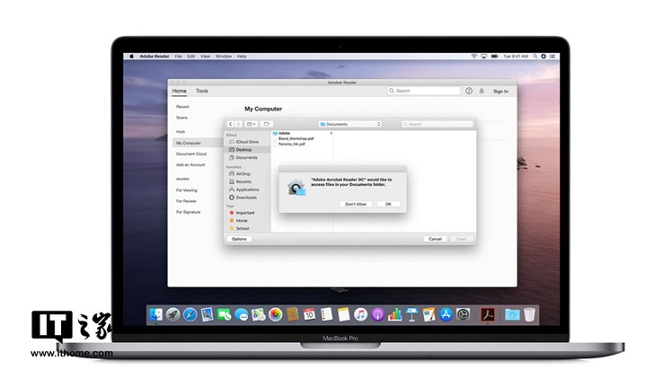Click the new folder button in file dialog
This screenshot has height=387, width=654.
coord(266,124)
